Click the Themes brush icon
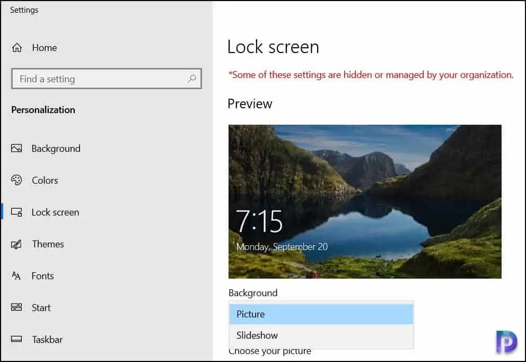Image resolution: width=526 pixels, height=362 pixels. [16, 244]
